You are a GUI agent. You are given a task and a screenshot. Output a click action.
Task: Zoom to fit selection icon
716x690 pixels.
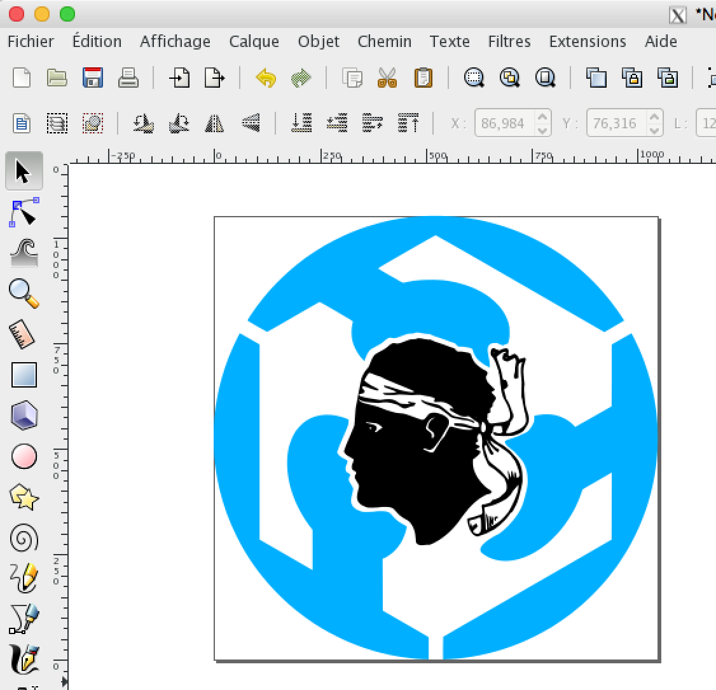pyautogui.click(x=474, y=78)
